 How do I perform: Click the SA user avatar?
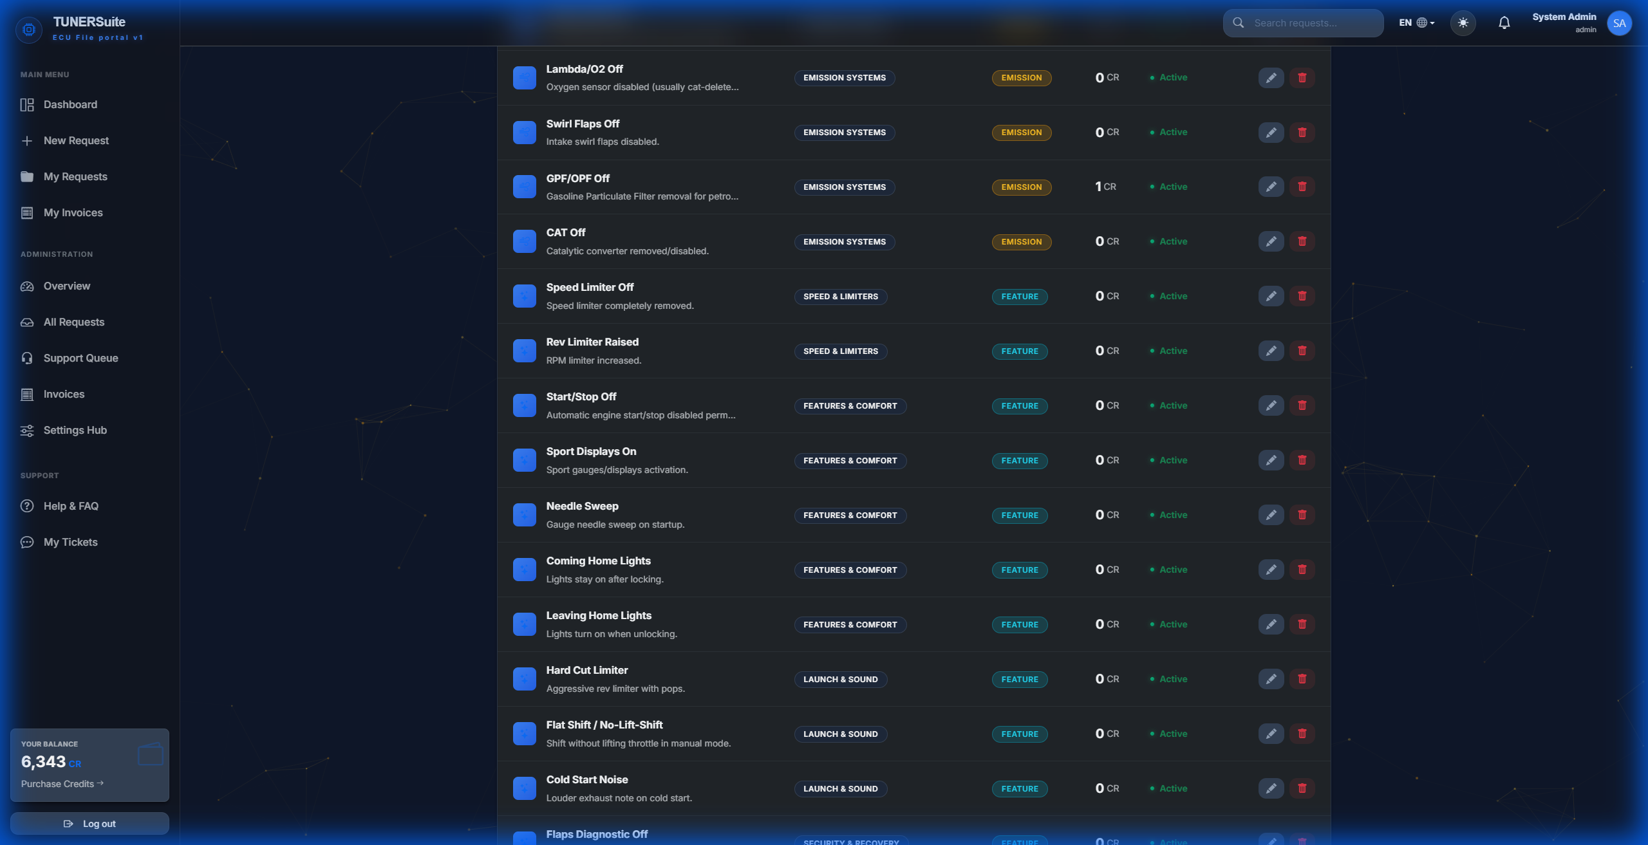point(1619,23)
